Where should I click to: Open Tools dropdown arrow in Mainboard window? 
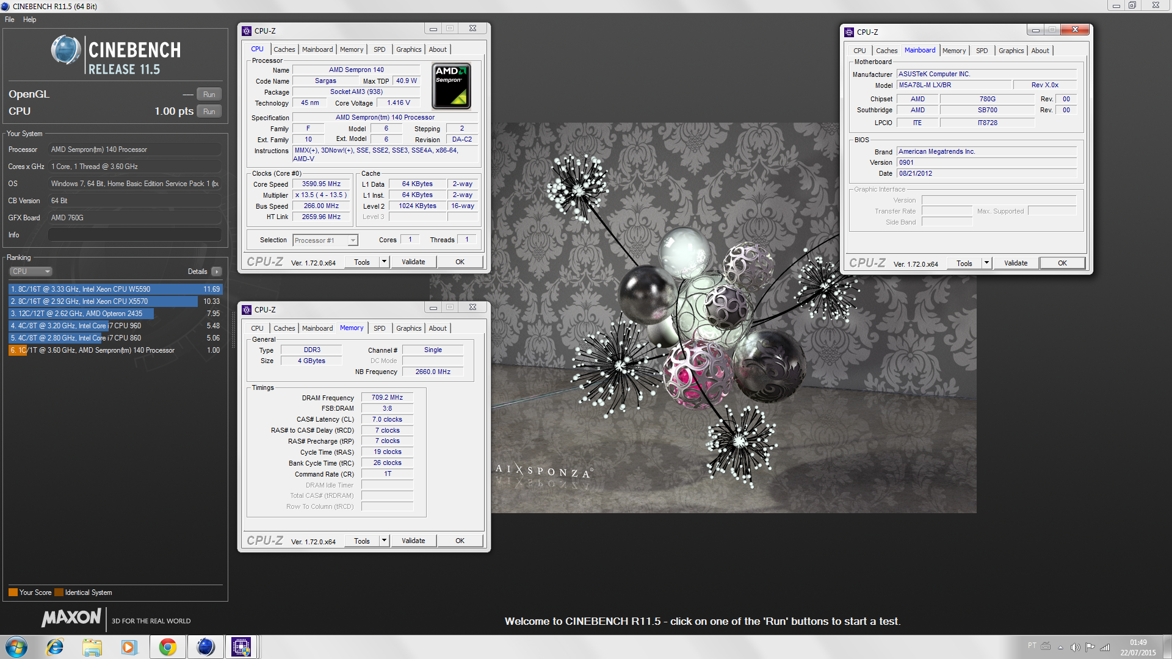coord(986,264)
